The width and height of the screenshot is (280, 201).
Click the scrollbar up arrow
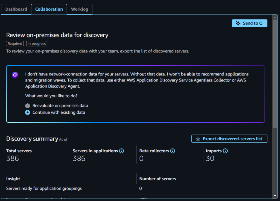[x=275, y=17]
